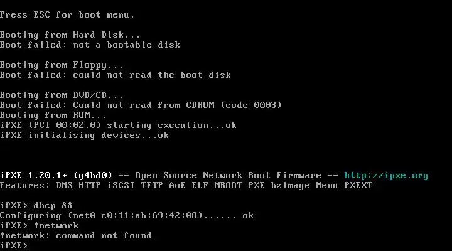Click the iPXE 1.20.1+ version banner
The image size is (452, 251).
pyautogui.click(x=56, y=176)
